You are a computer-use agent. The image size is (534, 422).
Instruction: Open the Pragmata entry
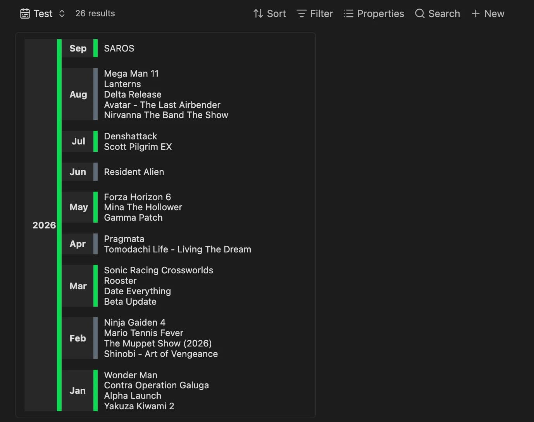(124, 239)
